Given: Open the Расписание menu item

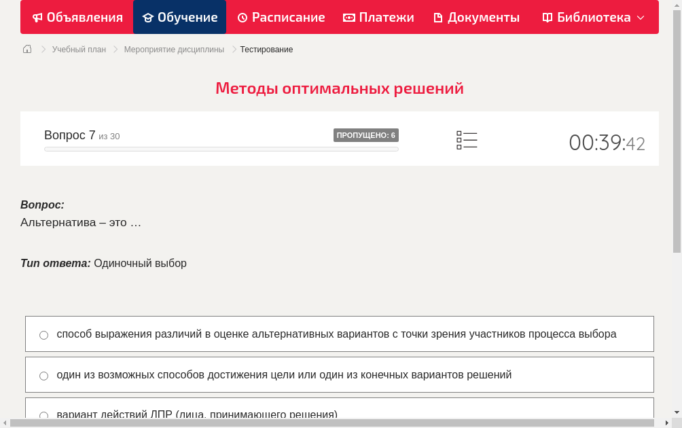Looking at the screenshot, I should (281, 17).
